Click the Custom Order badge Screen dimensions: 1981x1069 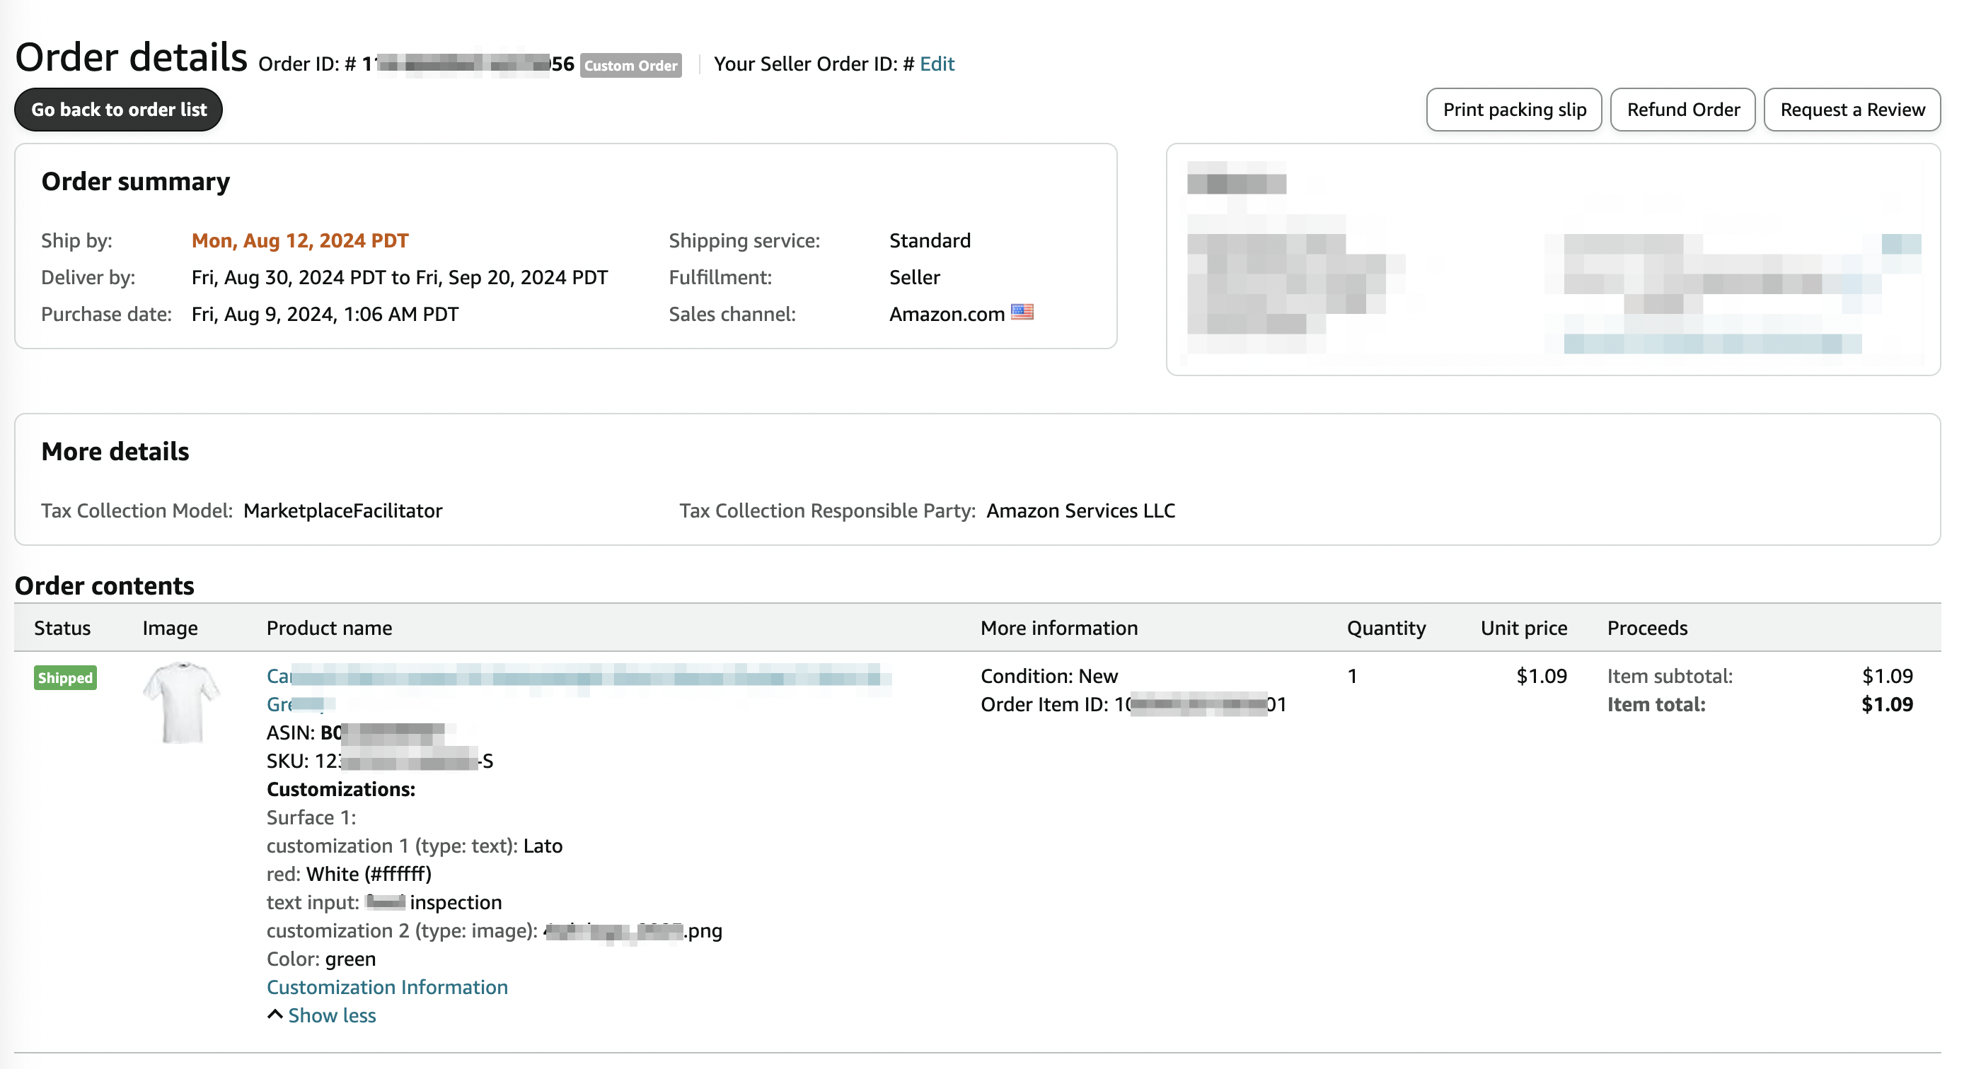click(630, 65)
